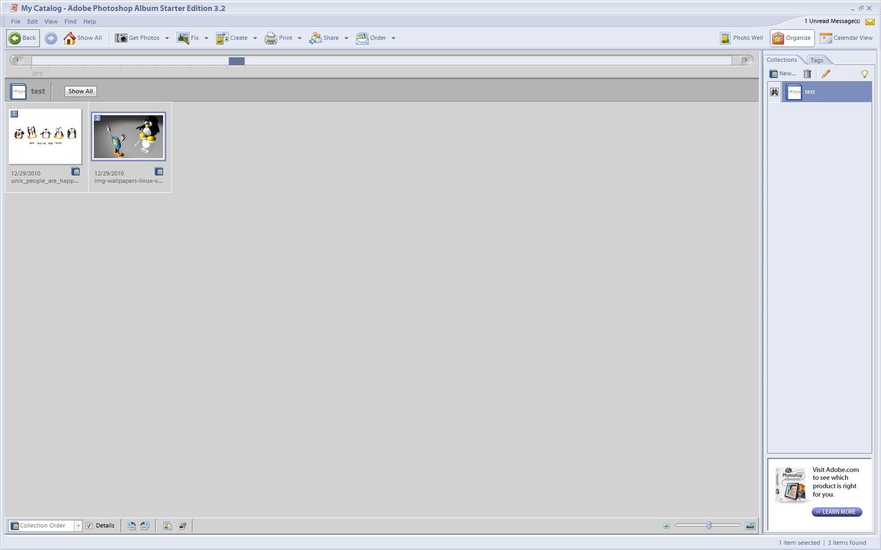Click the 2 items found status
The image size is (881, 550).
coord(847,543)
